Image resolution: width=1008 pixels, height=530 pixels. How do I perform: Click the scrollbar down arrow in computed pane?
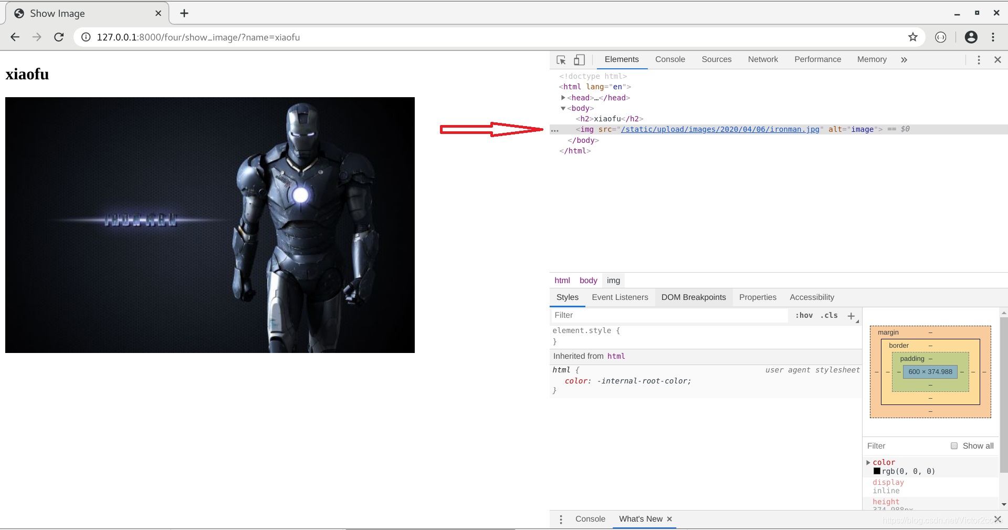tap(1004, 505)
